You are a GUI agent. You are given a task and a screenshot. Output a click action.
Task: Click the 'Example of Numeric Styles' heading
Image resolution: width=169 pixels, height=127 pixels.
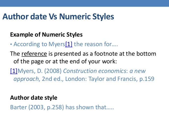(x=46, y=35)
